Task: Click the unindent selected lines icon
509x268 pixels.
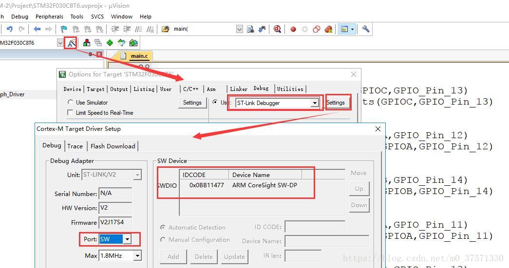Action: tap(127, 29)
